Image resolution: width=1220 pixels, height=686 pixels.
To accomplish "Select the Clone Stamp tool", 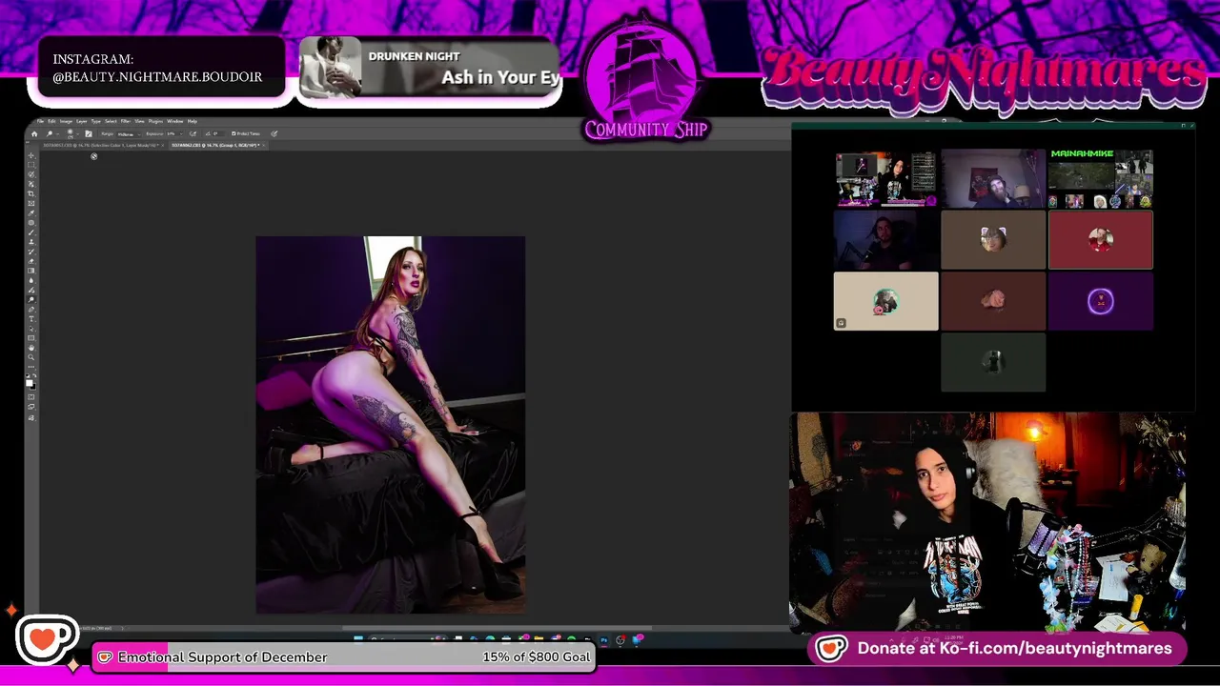I will [x=31, y=242].
